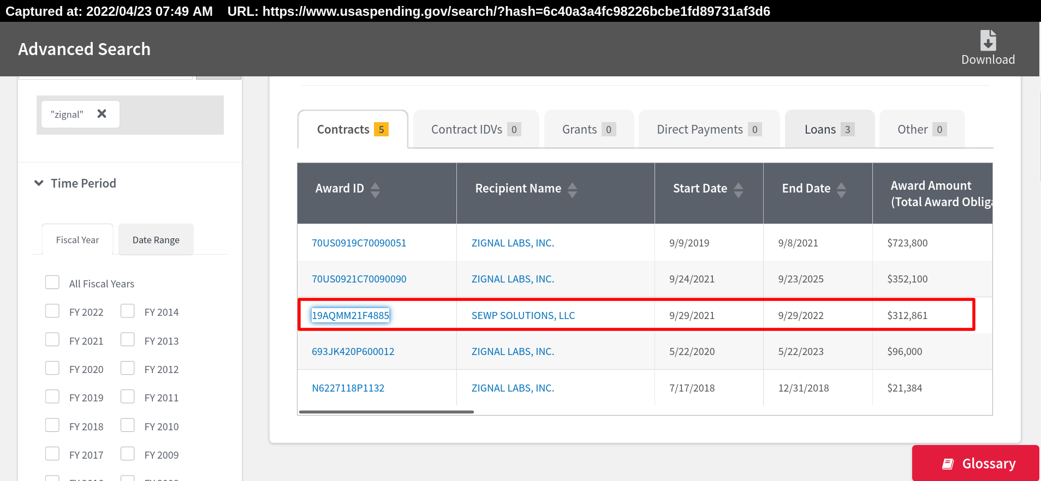The height and width of the screenshot is (481, 1041).
Task: Check the FY 2009 box
Action: pyautogui.click(x=128, y=454)
